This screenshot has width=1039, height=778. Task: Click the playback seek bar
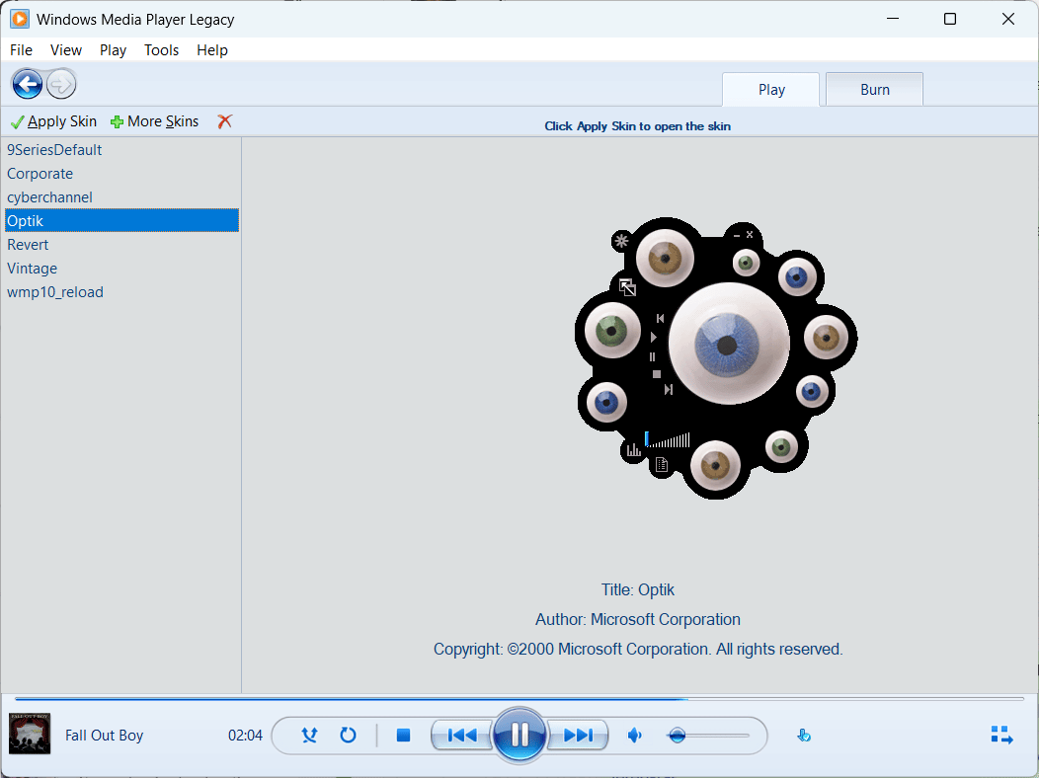[519, 699]
